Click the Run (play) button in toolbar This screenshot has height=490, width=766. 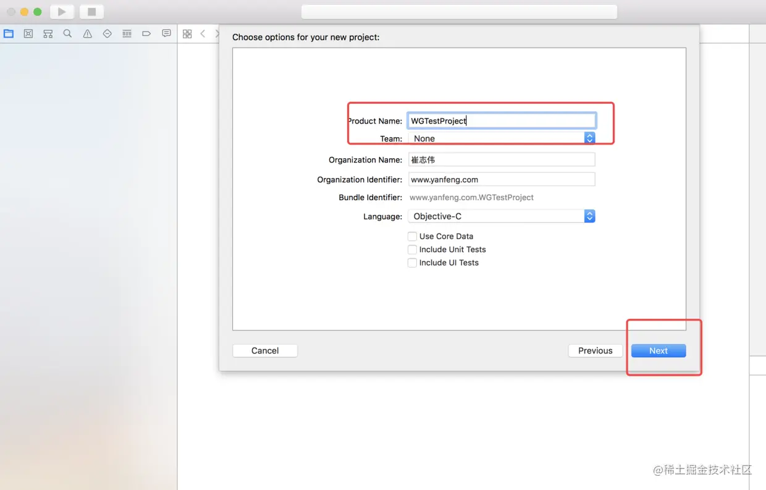[x=62, y=12]
